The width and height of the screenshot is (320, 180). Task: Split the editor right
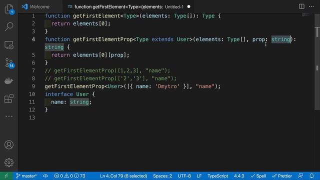pos(301,6)
